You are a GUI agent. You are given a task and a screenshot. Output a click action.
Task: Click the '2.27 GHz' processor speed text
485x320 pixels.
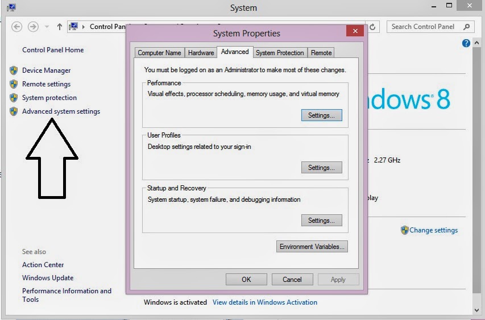coord(387,160)
